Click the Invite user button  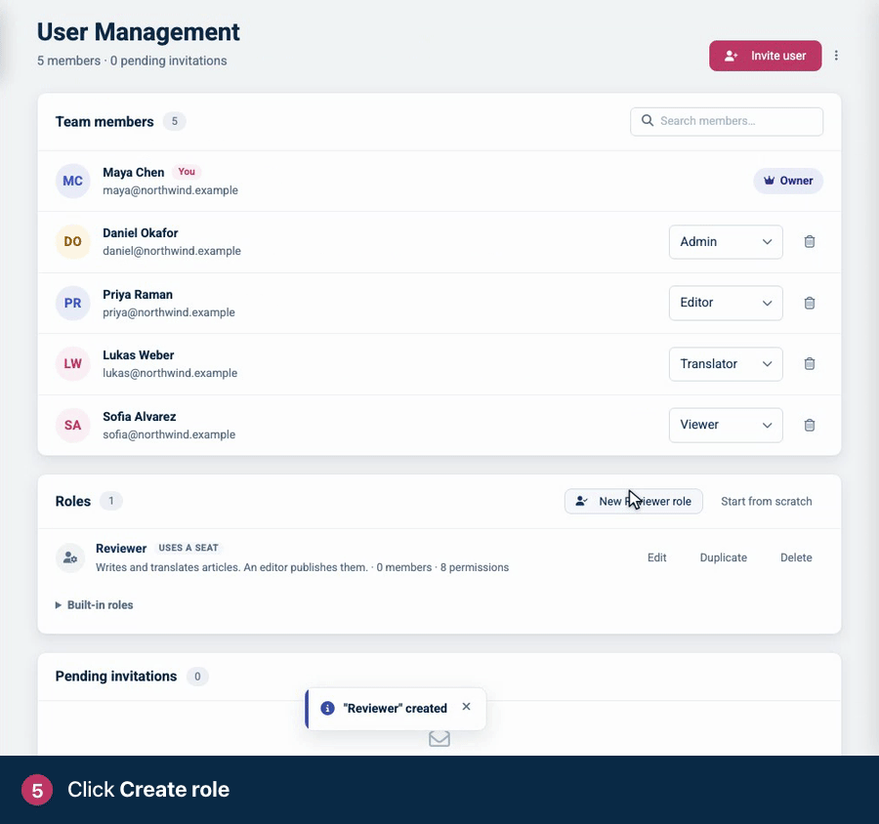pyautogui.click(x=765, y=56)
